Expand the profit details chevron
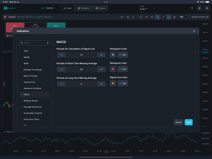 click(154, 8)
